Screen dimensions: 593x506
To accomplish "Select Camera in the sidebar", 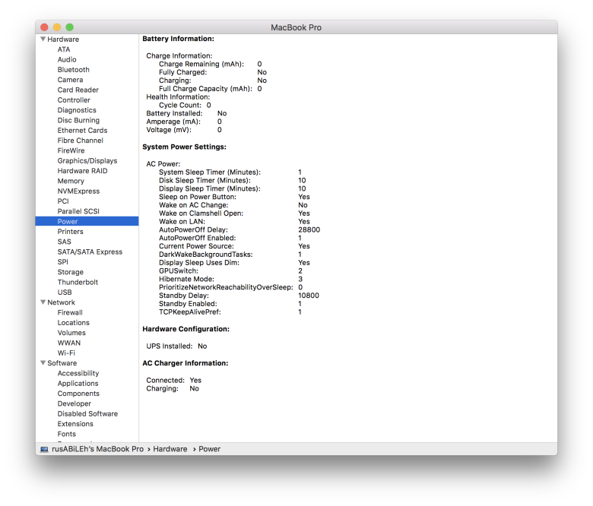I will pyautogui.click(x=70, y=80).
